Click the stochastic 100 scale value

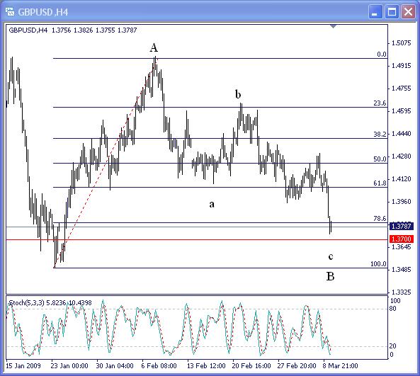395,301
